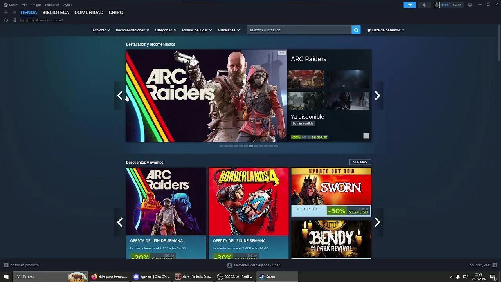Open the Productos menu
Viewport: 501px width, 282px height.
52,5
